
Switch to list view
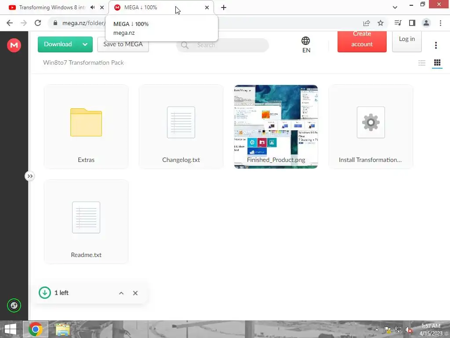[421, 62]
